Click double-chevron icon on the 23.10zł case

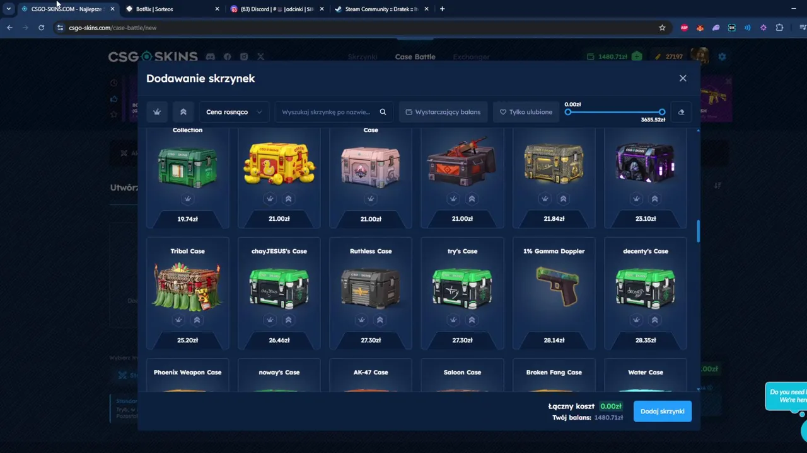point(654,199)
